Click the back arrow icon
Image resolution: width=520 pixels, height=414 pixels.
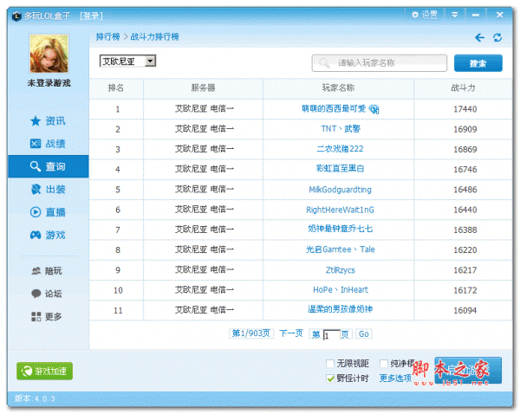479,37
